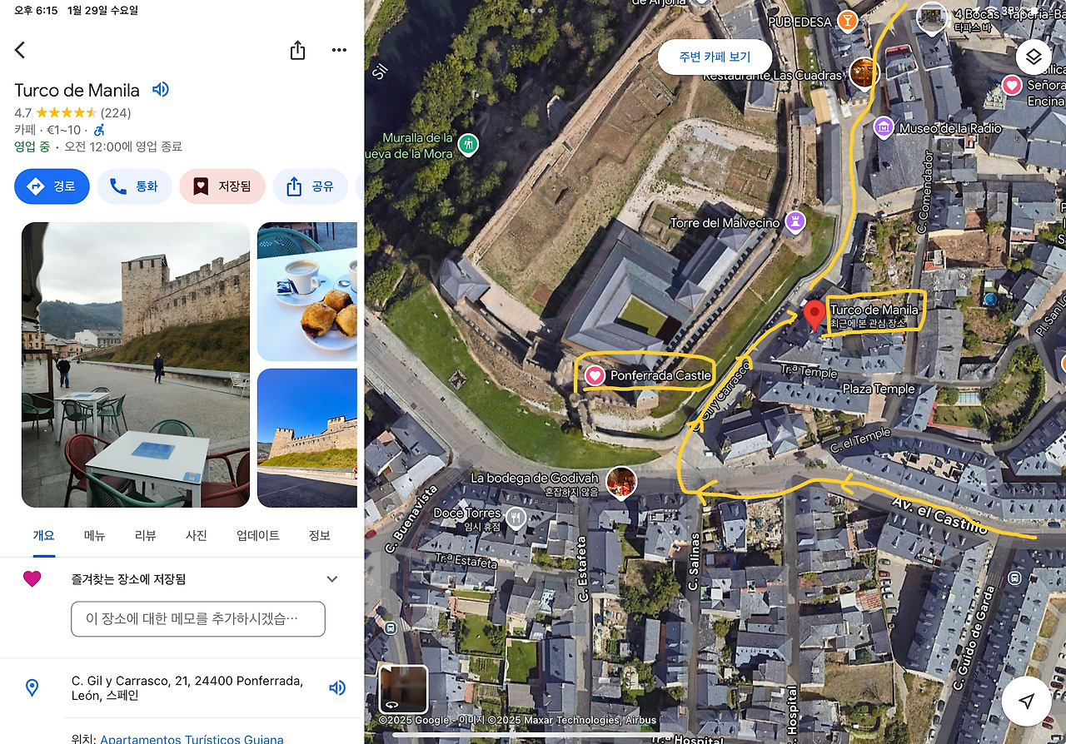1066x744 pixels.
Task: Play audio for the address line
Action: click(337, 687)
